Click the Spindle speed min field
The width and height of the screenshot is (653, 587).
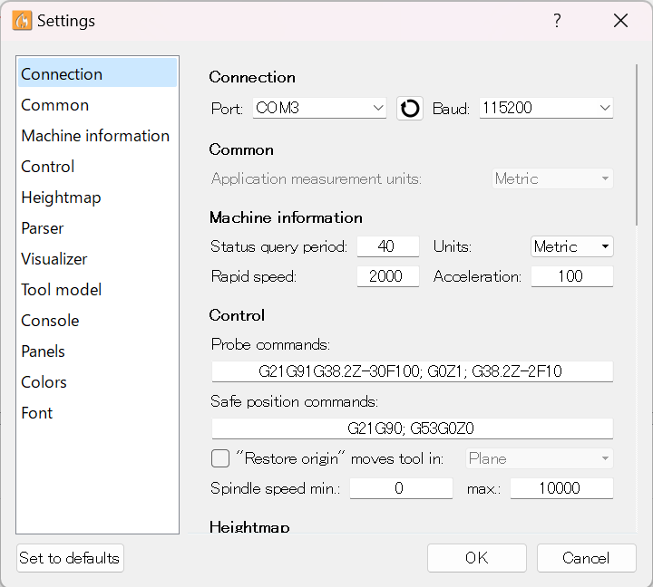[401, 488]
